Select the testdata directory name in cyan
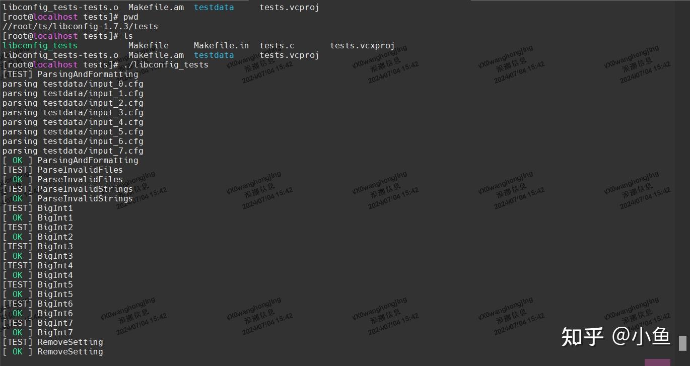Image resolution: width=690 pixels, height=366 pixels. (214, 55)
